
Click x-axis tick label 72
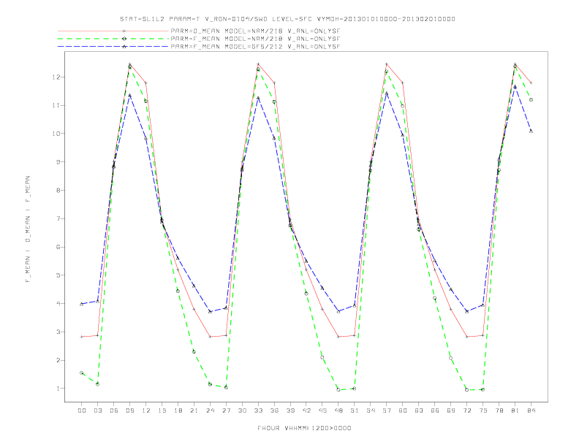(x=467, y=410)
